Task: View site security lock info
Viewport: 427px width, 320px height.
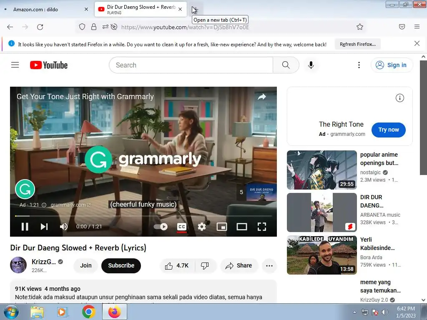Action: point(94,27)
